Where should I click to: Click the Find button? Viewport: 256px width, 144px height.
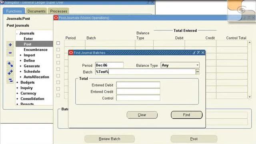point(187,115)
